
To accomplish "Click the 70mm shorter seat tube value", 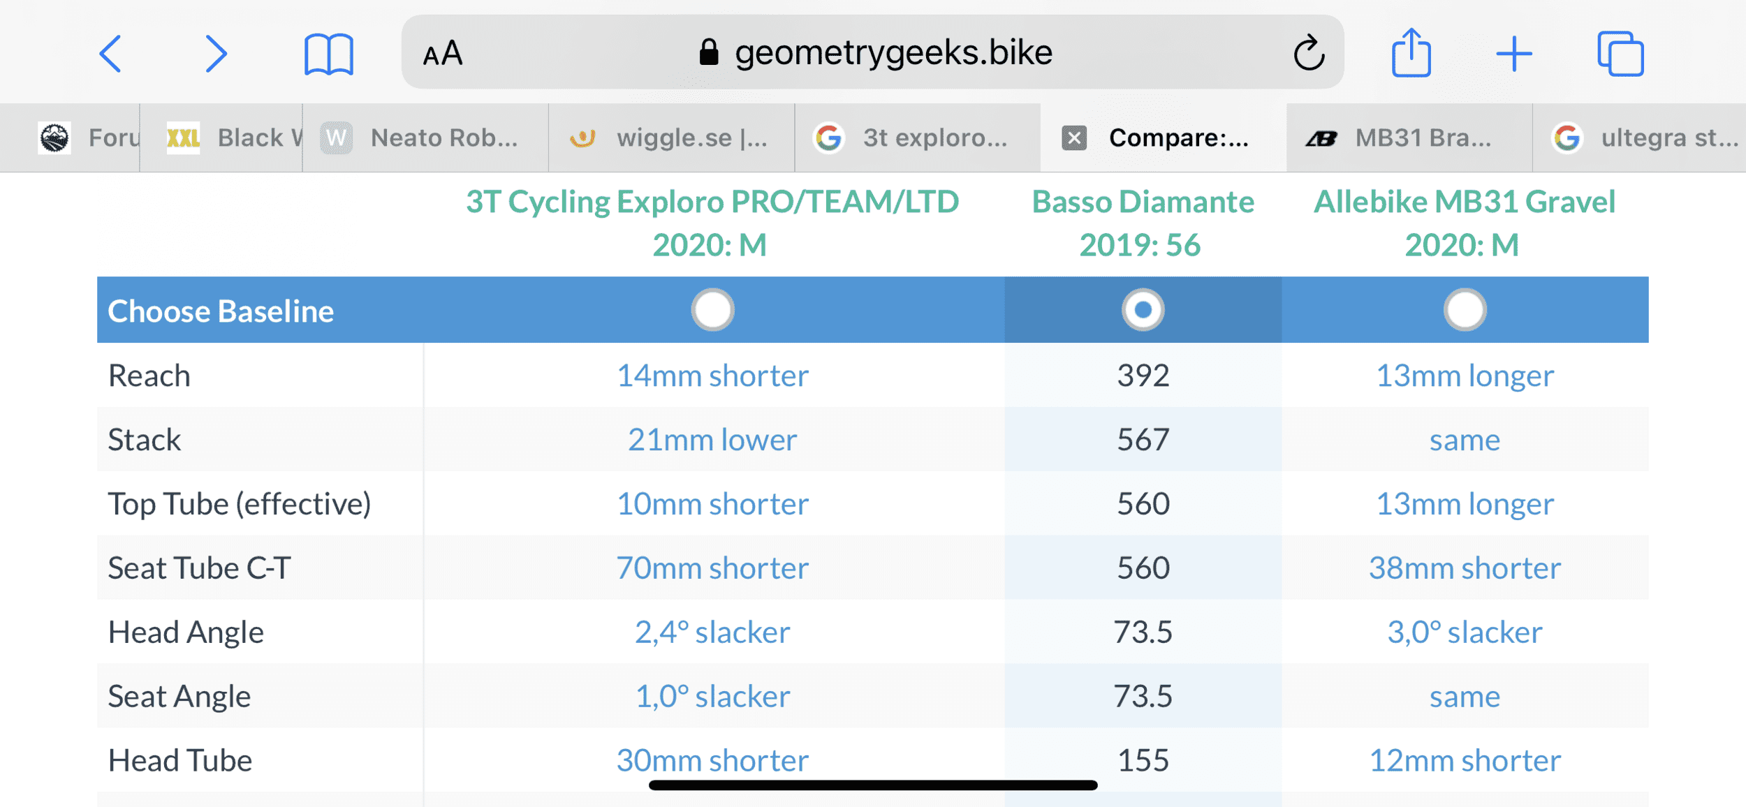I will (712, 568).
